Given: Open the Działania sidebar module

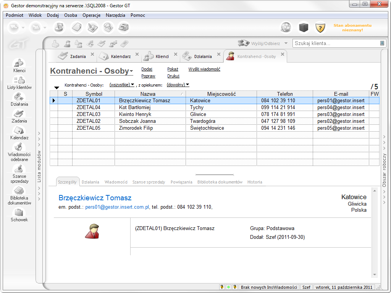Looking at the screenshot, I should [19, 98].
